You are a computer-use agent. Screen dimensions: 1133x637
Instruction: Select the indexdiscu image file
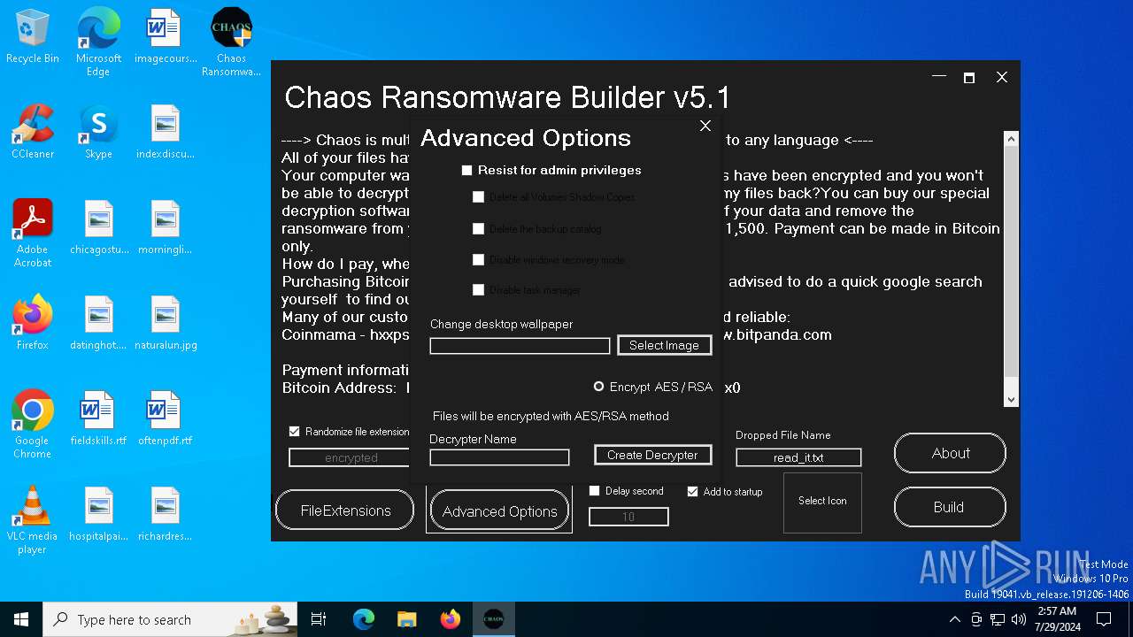click(165, 132)
